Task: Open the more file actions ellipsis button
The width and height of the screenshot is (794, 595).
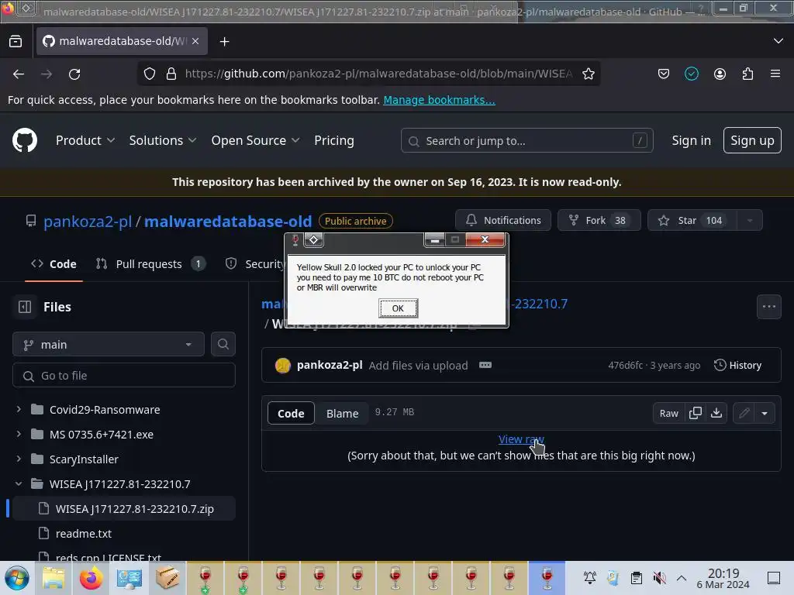Action: click(x=769, y=307)
